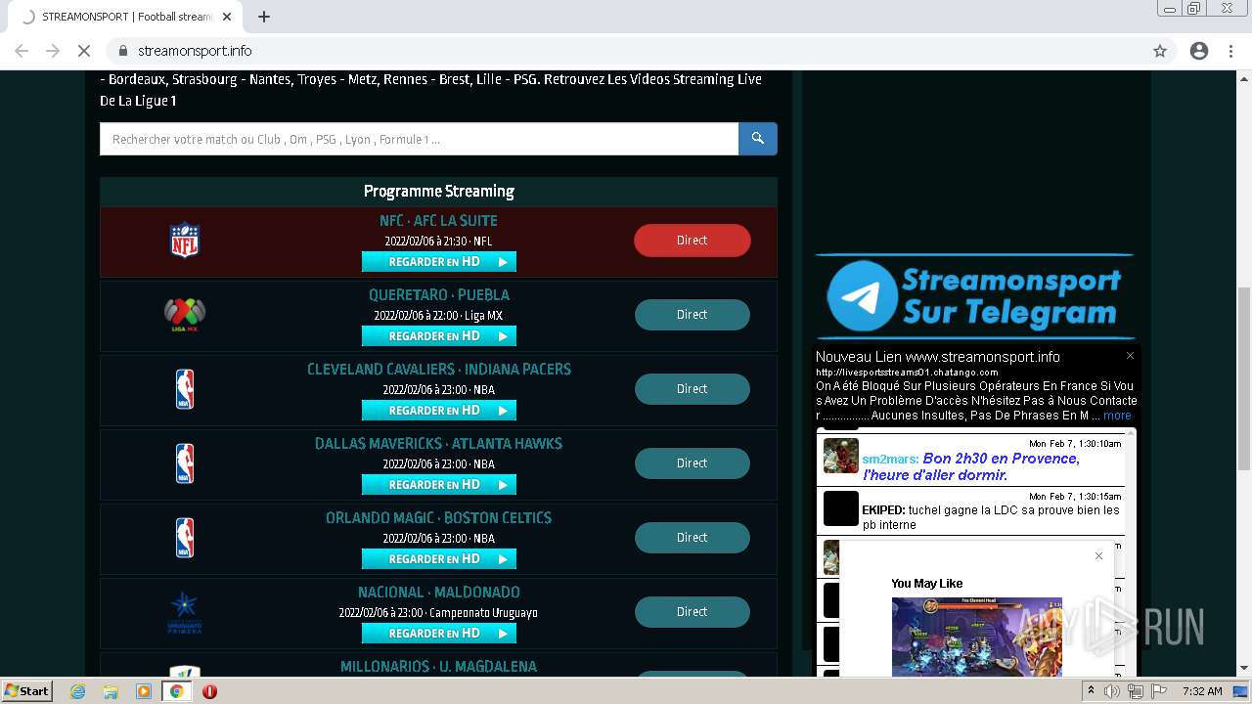Open the NFC - AFC LA SUITE match link
The width and height of the screenshot is (1252, 704).
(x=438, y=221)
